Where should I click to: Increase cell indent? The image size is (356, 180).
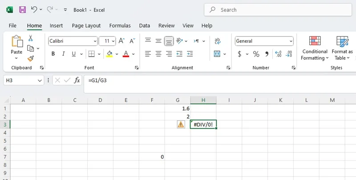190,54
